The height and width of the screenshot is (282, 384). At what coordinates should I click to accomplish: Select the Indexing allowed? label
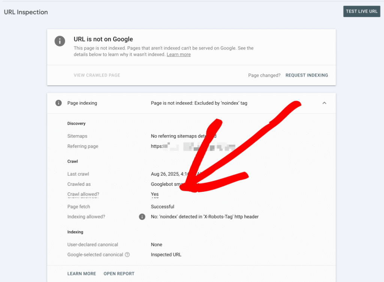coord(86,217)
